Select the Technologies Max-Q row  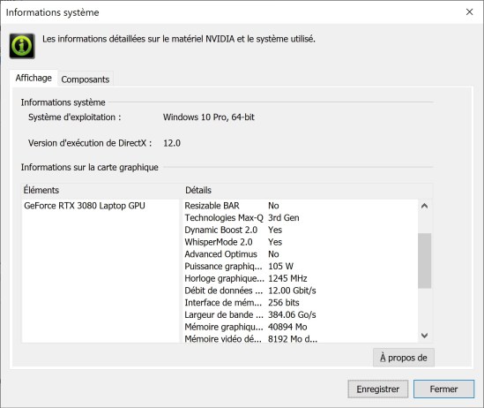[x=301, y=217]
